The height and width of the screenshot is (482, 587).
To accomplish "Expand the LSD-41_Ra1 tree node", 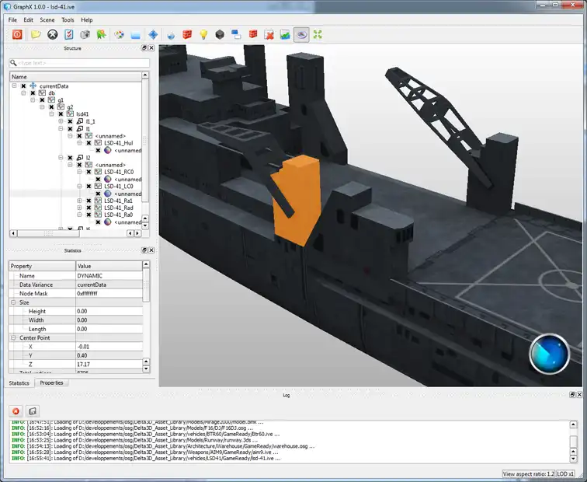I will [79, 201].
